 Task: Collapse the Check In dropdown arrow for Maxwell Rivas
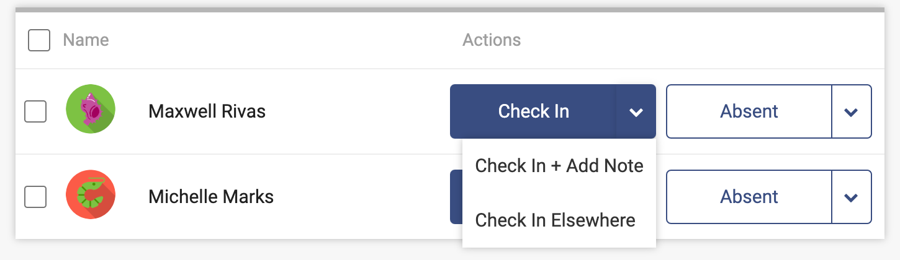(636, 112)
